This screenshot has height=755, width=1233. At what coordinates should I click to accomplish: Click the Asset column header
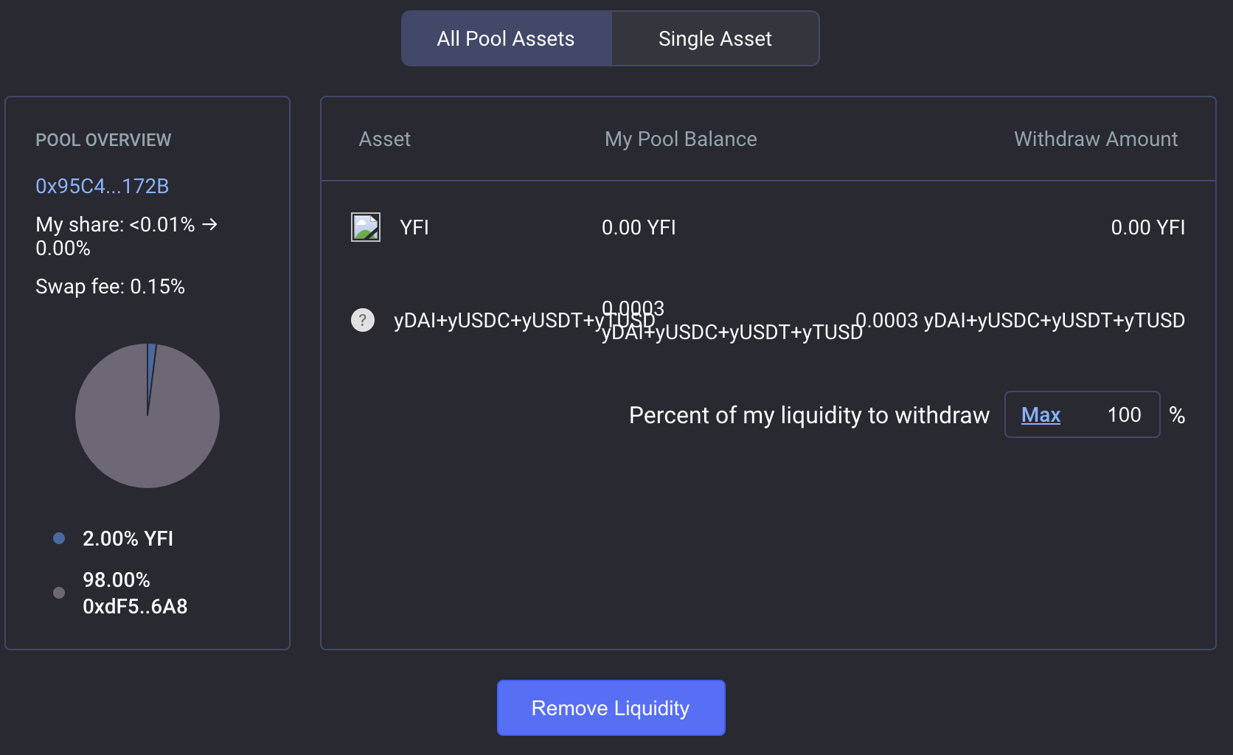[384, 139]
